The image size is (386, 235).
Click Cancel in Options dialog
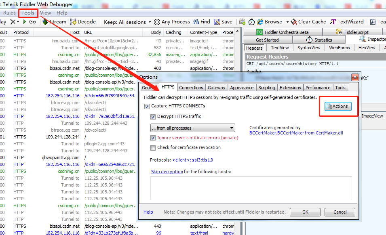(x=340, y=212)
